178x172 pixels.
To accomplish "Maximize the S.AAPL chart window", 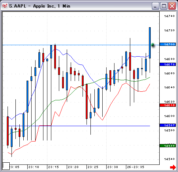I will pyautogui.click(x=164, y=6).
